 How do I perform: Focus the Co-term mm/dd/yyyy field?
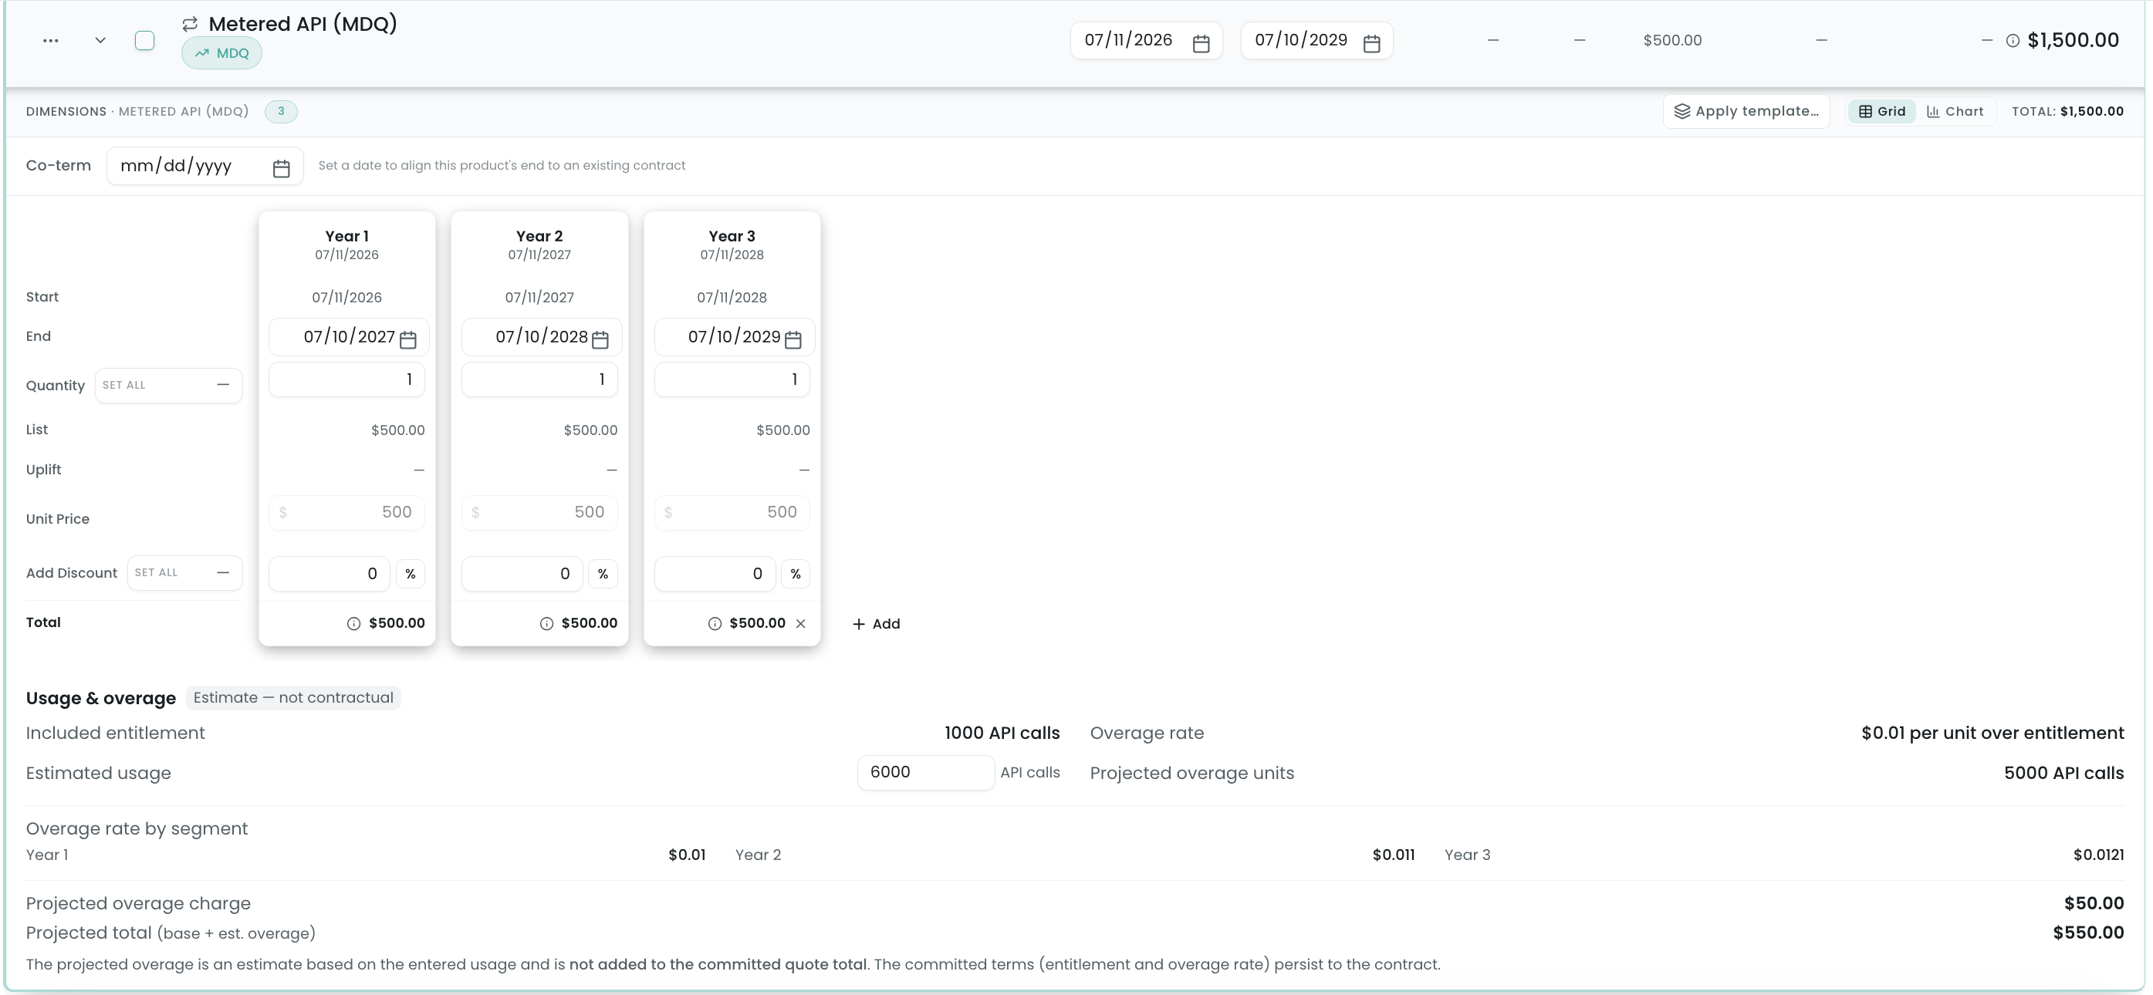click(204, 165)
